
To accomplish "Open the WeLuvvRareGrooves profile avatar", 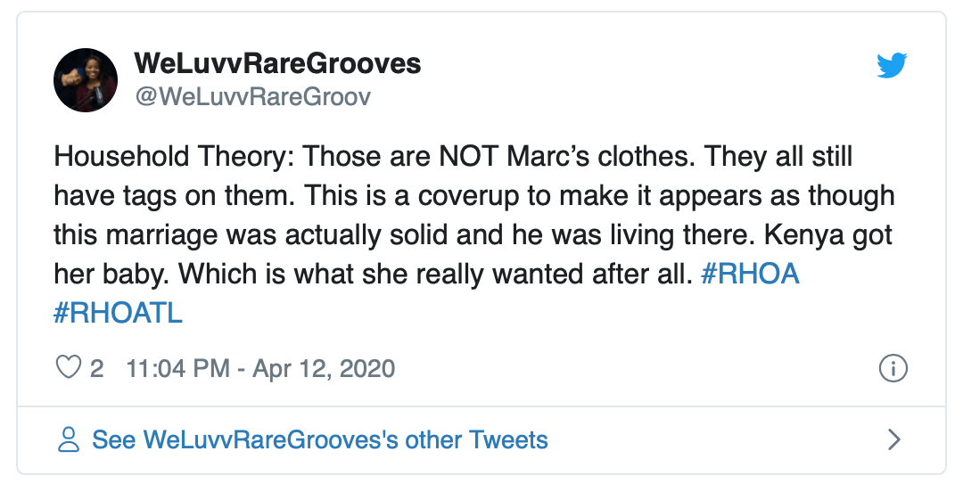I will (x=87, y=79).
